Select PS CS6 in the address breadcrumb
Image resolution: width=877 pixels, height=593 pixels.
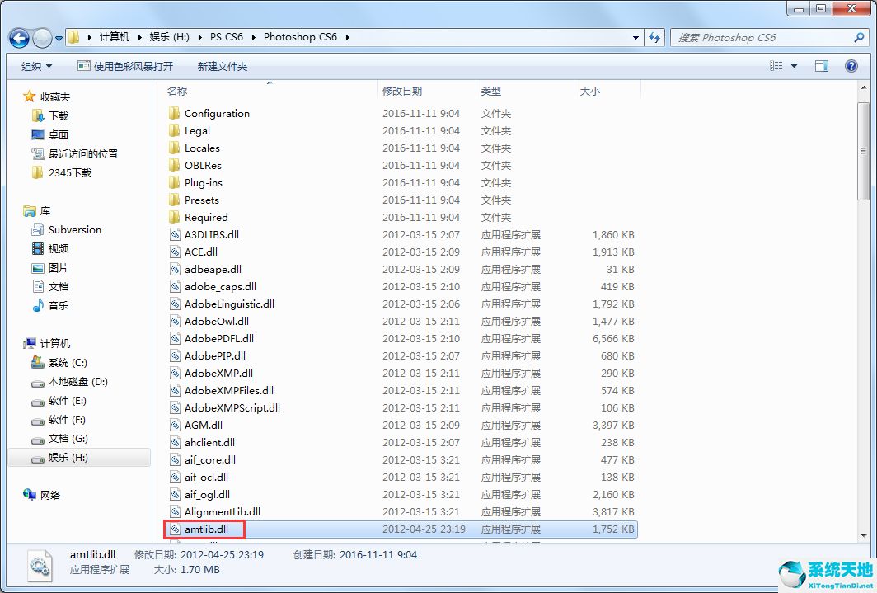tap(227, 37)
